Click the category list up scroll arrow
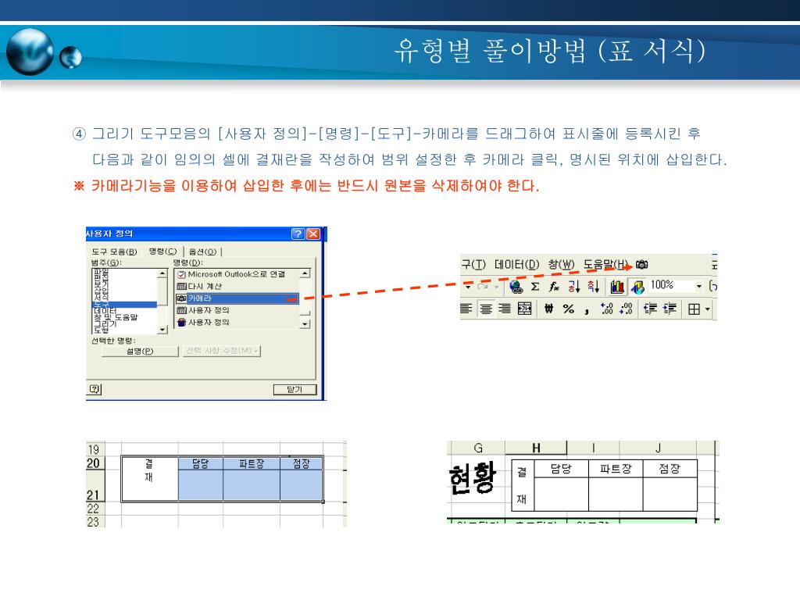Viewport: 800px width, 600px height. pyautogui.click(x=162, y=273)
